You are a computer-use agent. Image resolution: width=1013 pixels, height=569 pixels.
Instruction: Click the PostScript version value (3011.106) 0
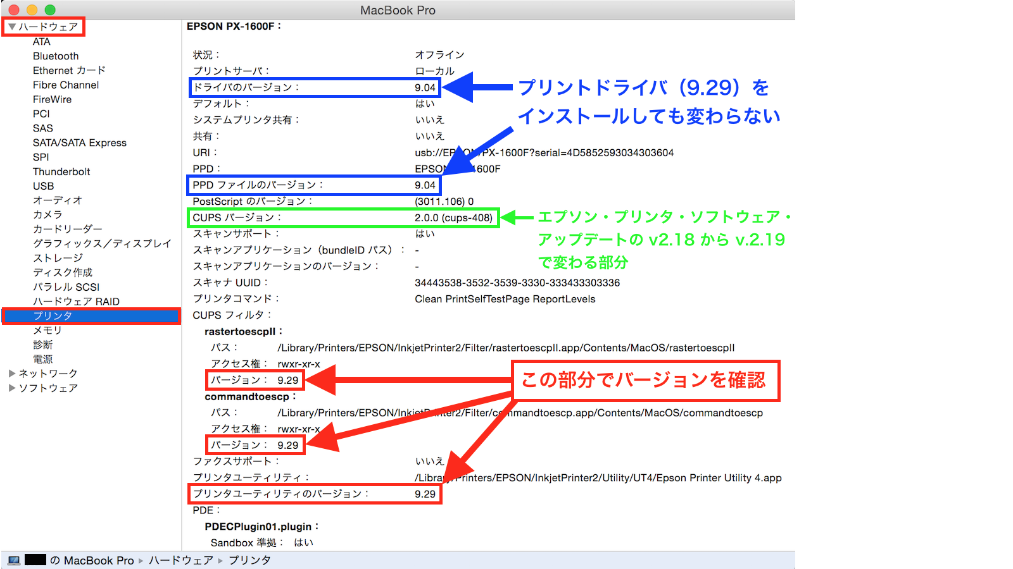click(x=444, y=202)
